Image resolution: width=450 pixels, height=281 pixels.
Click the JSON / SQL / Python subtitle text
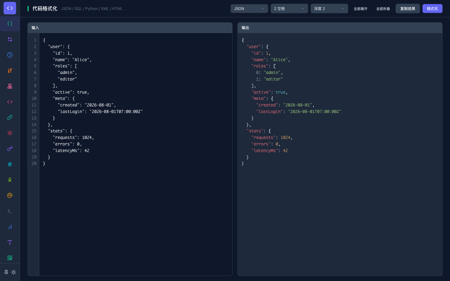click(x=92, y=9)
